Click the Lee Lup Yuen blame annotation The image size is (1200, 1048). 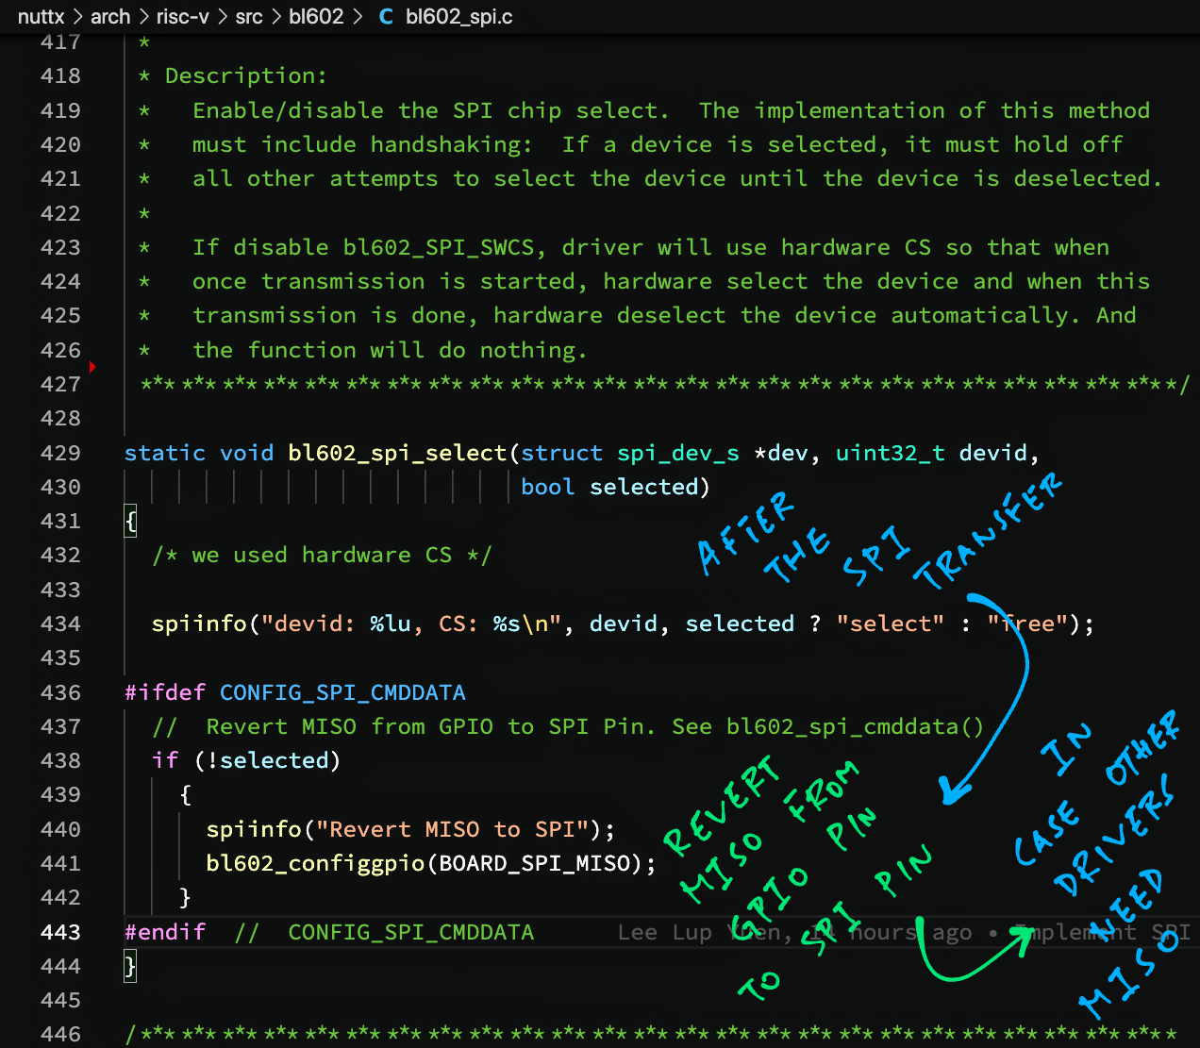click(904, 932)
